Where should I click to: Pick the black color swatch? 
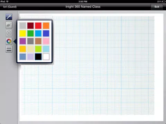(38, 56)
